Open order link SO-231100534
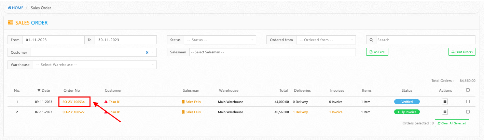 (73, 102)
